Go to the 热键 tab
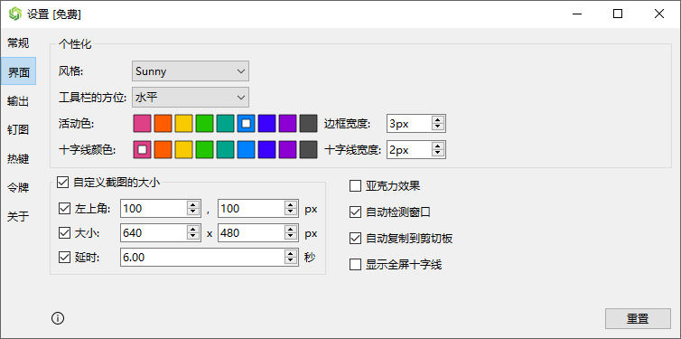681x339 pixels. point(18,158)
